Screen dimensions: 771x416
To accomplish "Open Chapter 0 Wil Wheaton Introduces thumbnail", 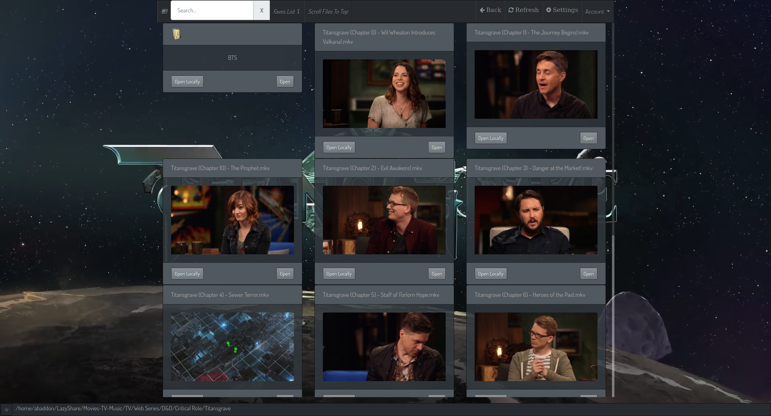I will (384, 93).
